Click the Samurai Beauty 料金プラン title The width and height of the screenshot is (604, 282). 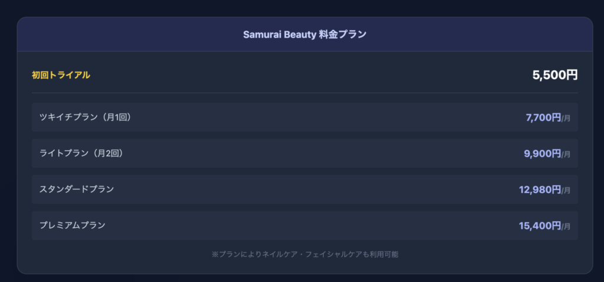[x=304, y=34]
